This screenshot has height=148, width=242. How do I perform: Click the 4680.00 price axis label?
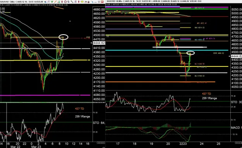[99, 9]
